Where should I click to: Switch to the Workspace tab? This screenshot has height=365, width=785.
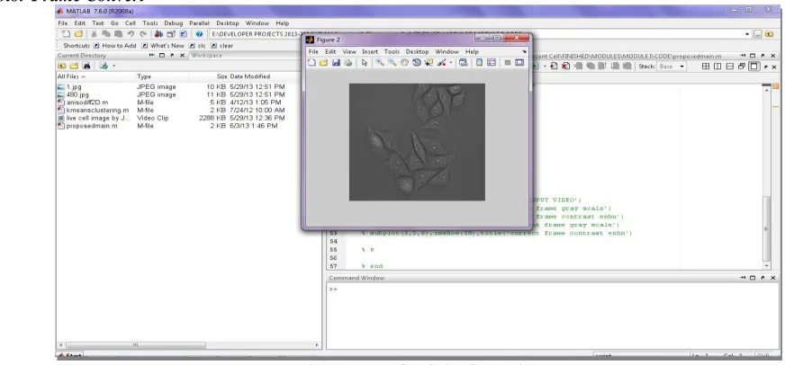click(x=206, y=56)
